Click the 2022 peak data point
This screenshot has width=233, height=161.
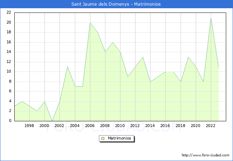point(211,18)
